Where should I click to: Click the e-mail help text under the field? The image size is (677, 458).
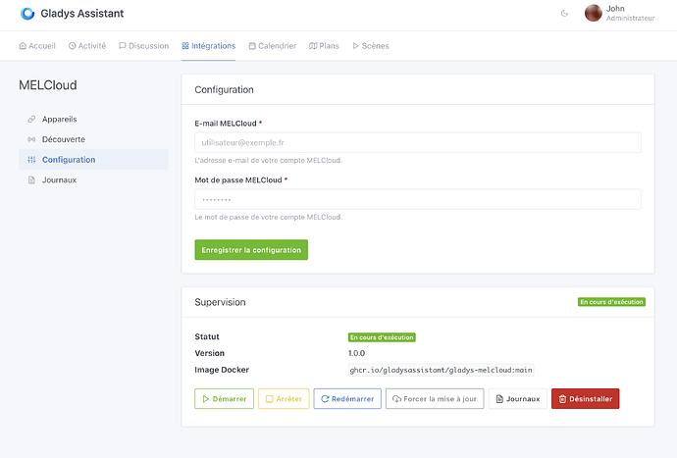[x=269, y=160]
